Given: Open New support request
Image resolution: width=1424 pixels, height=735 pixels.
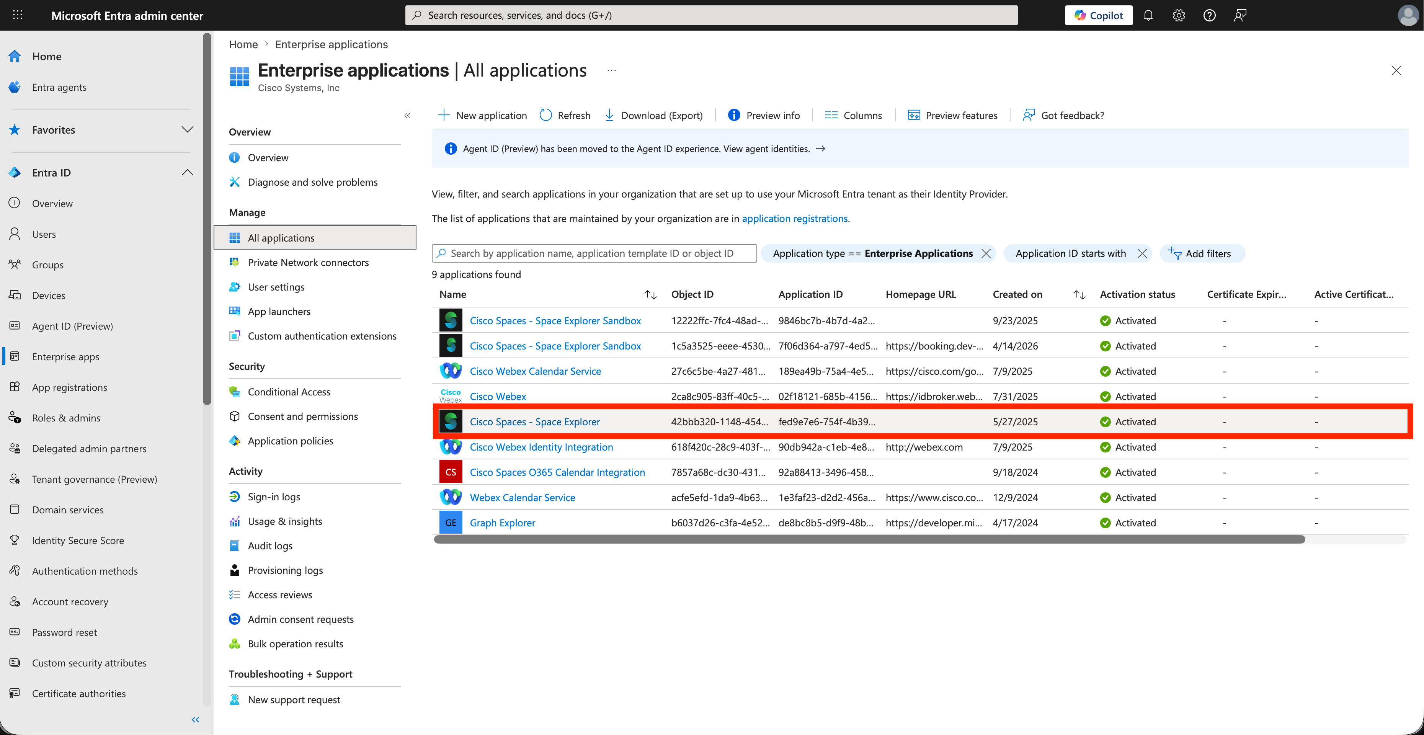Looking at the screenshot, I should click(294, 699).
